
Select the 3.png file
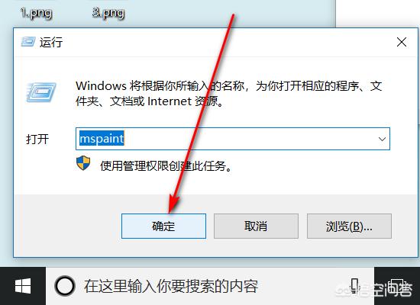pyautogui.click(x=108, y=12)
